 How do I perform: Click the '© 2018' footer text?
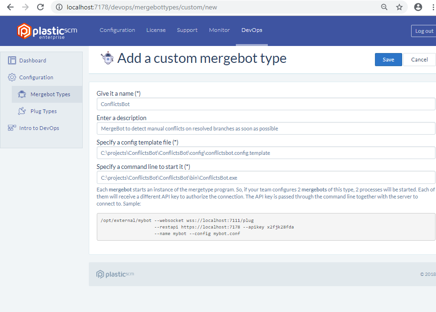pos(428,274)
